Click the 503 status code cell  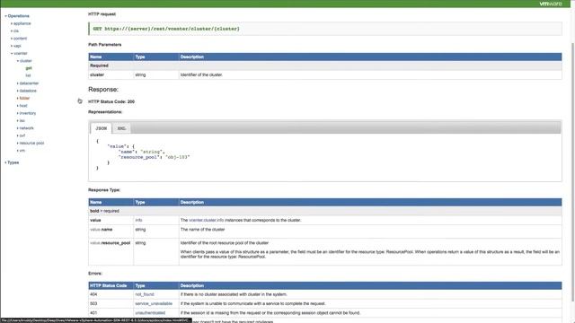click(111, 303)
